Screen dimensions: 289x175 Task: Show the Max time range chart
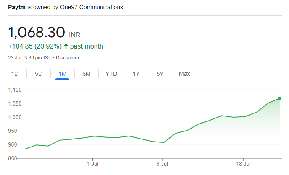coord(184,74)
